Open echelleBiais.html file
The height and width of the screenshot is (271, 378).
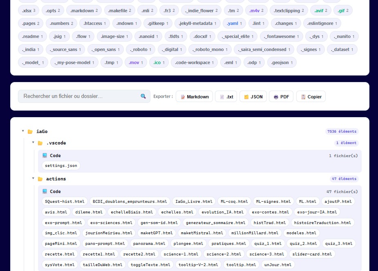pyautogui.click(x=132, y=212)
